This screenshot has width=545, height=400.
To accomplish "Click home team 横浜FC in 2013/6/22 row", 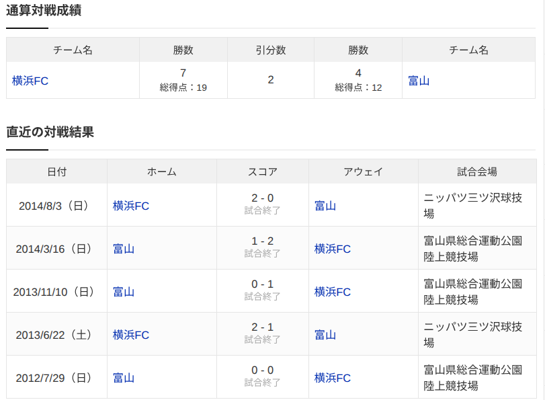I will click(x=130, y=335).
